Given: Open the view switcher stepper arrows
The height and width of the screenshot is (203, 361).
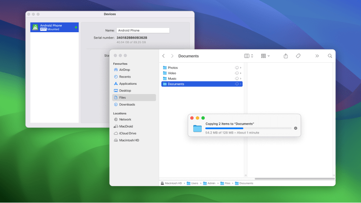Looking at the screenshot, I should (x=252, y=56).
